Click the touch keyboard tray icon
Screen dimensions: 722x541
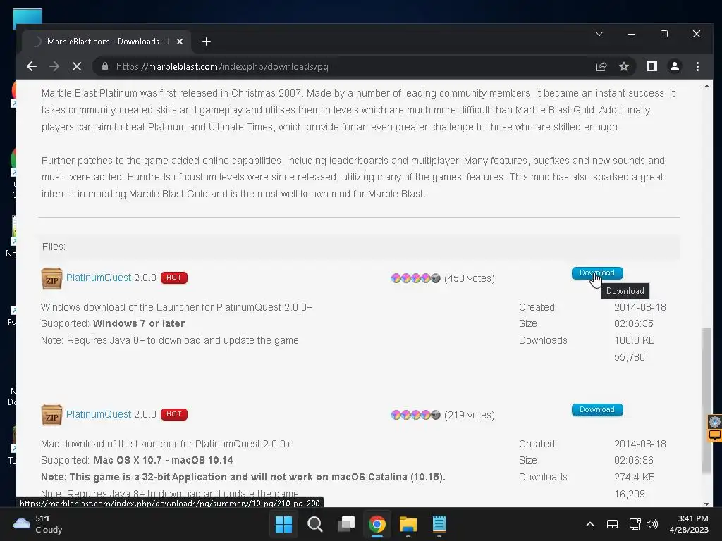613,524
